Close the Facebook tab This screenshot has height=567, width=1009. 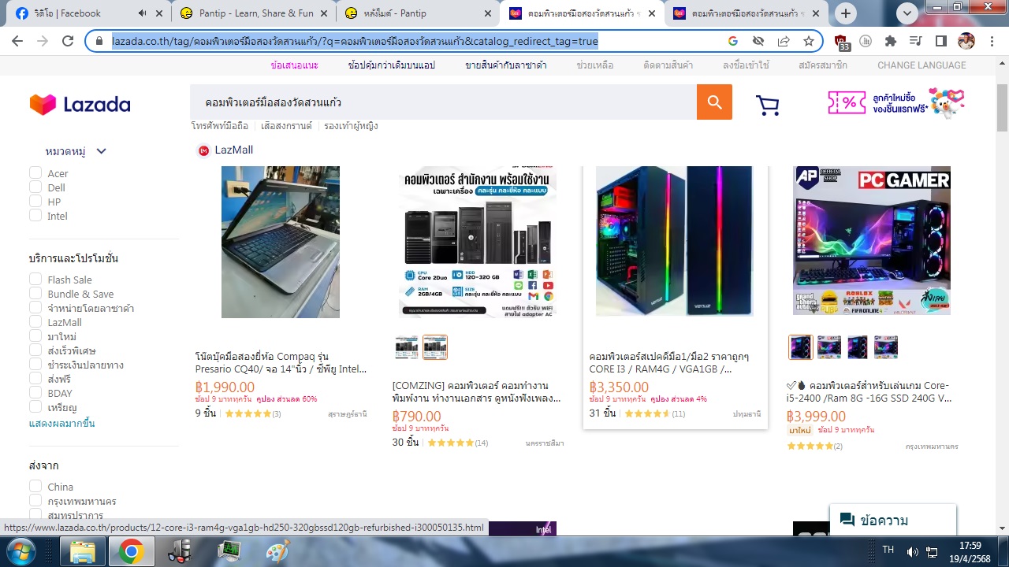coord(159,13)
